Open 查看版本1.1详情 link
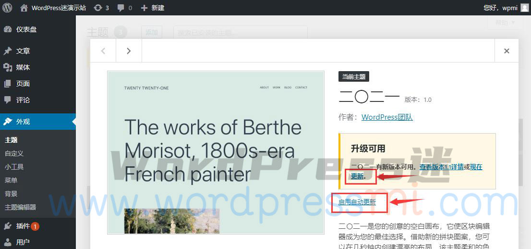Image resolution: width=531 pixels, height=249 pixels. [442, 167]
